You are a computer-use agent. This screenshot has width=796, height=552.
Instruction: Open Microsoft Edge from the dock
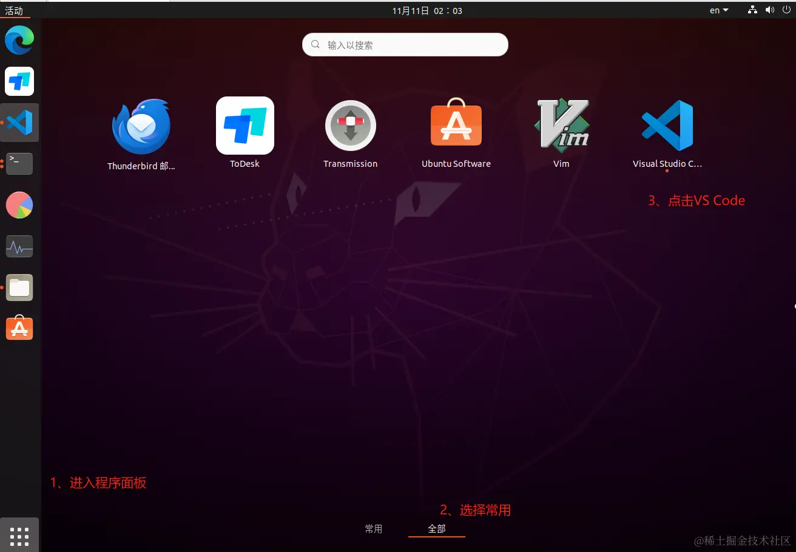[19, 41]
